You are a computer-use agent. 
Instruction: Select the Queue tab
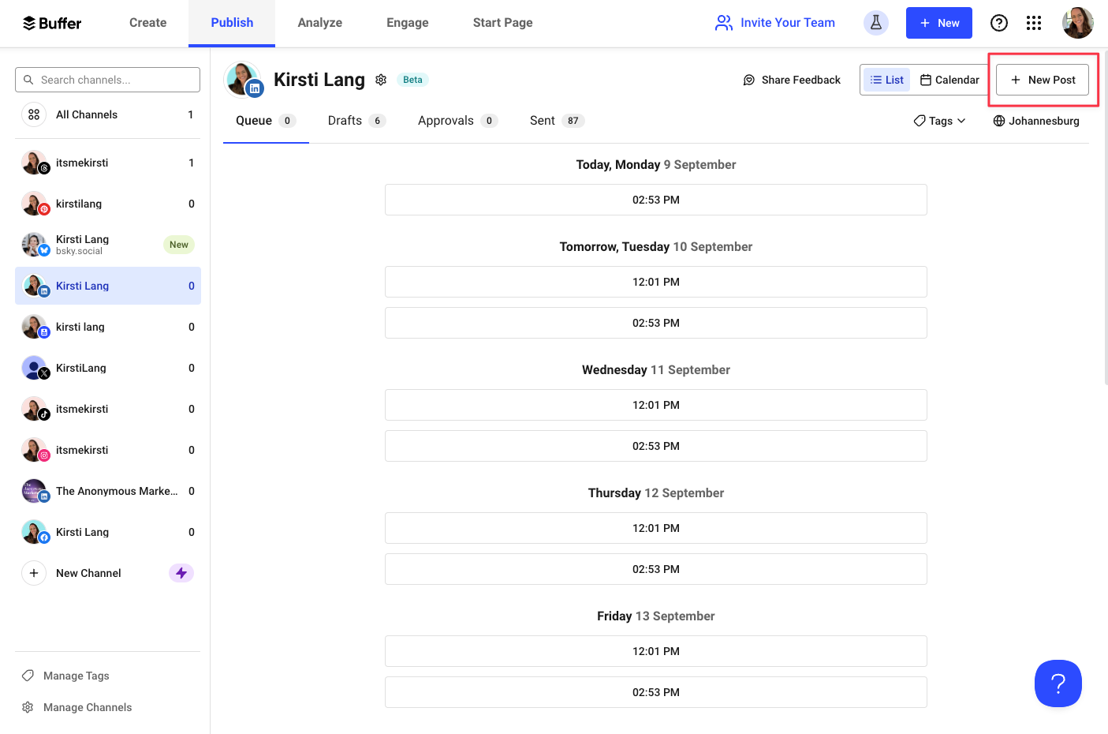tap(266, 121)
